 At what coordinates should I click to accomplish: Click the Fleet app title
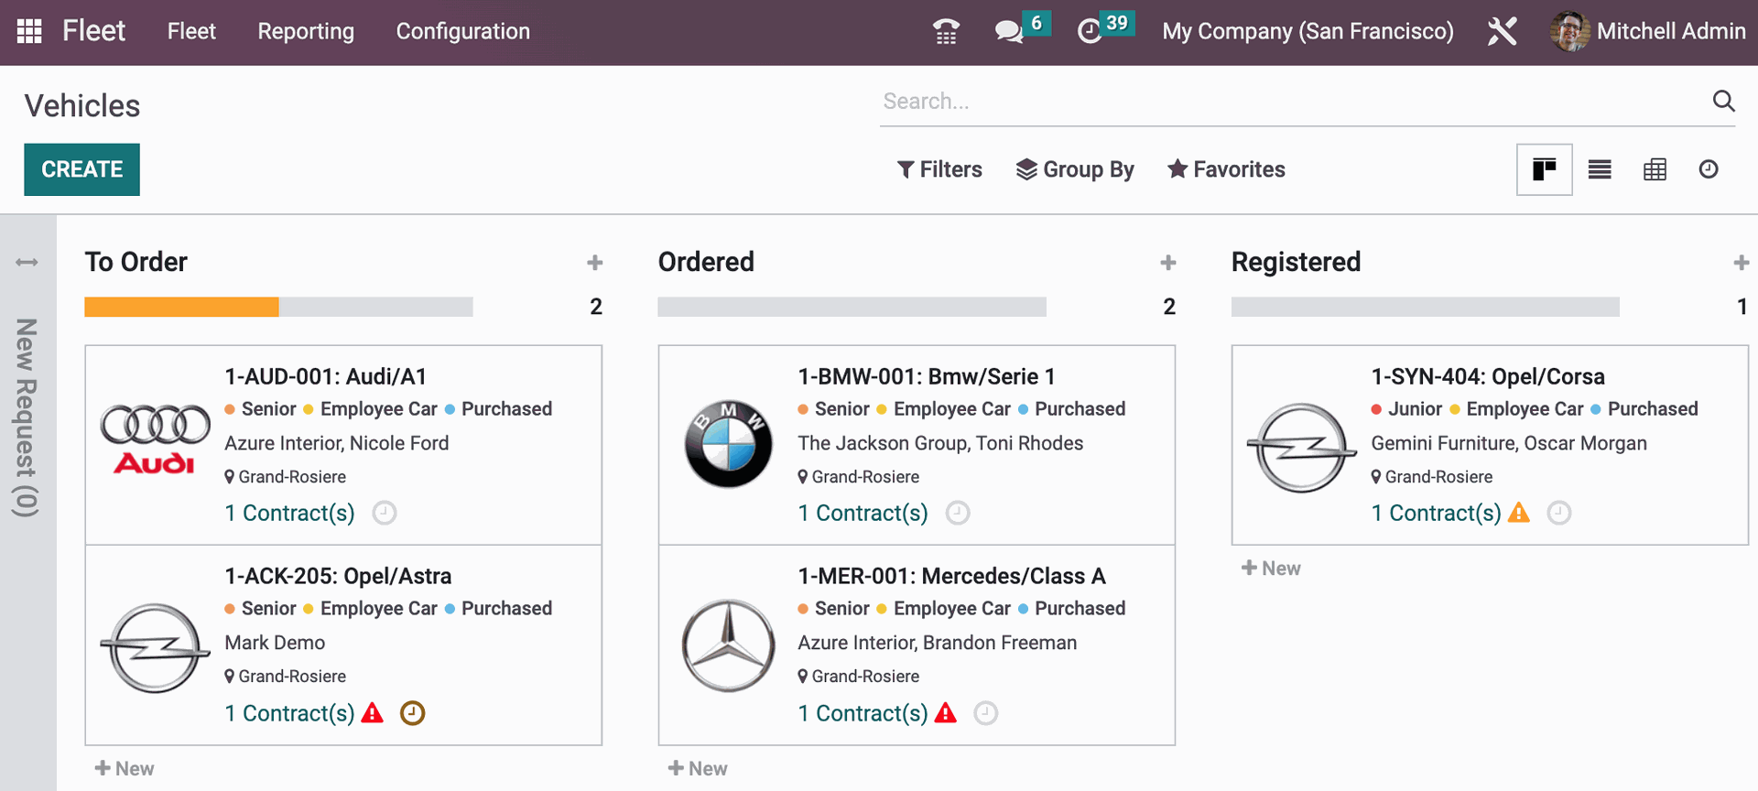93,31
